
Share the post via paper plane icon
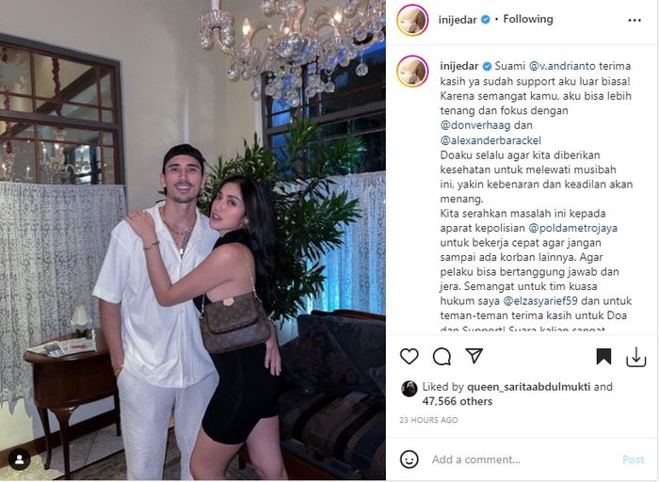click(474, 356)
